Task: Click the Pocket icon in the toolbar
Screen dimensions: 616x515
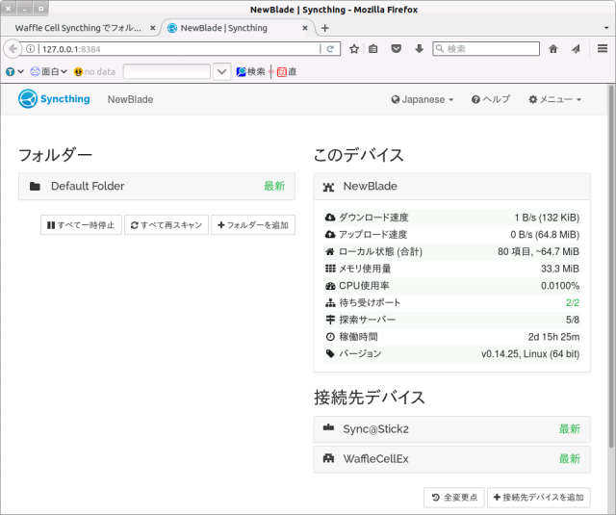Action: click(x=396, y=49)
